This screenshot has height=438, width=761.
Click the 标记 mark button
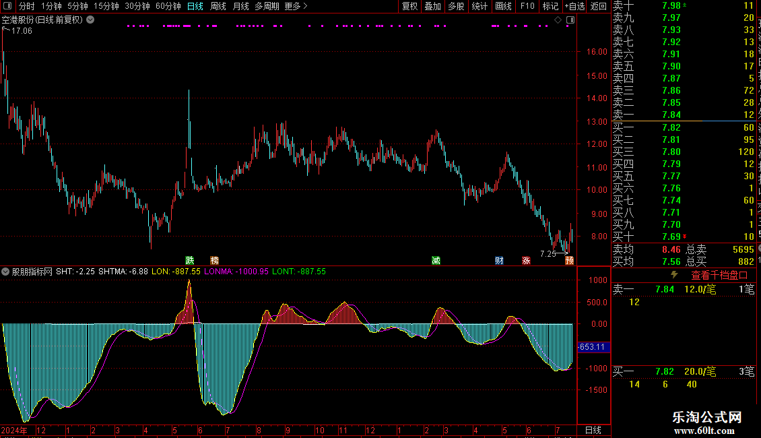(x=550, y=6)
